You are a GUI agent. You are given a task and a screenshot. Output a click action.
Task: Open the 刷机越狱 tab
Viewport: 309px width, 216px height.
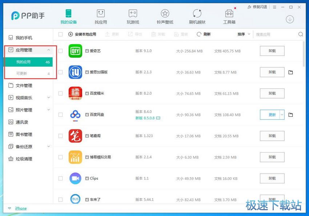(x=197, y=17)
